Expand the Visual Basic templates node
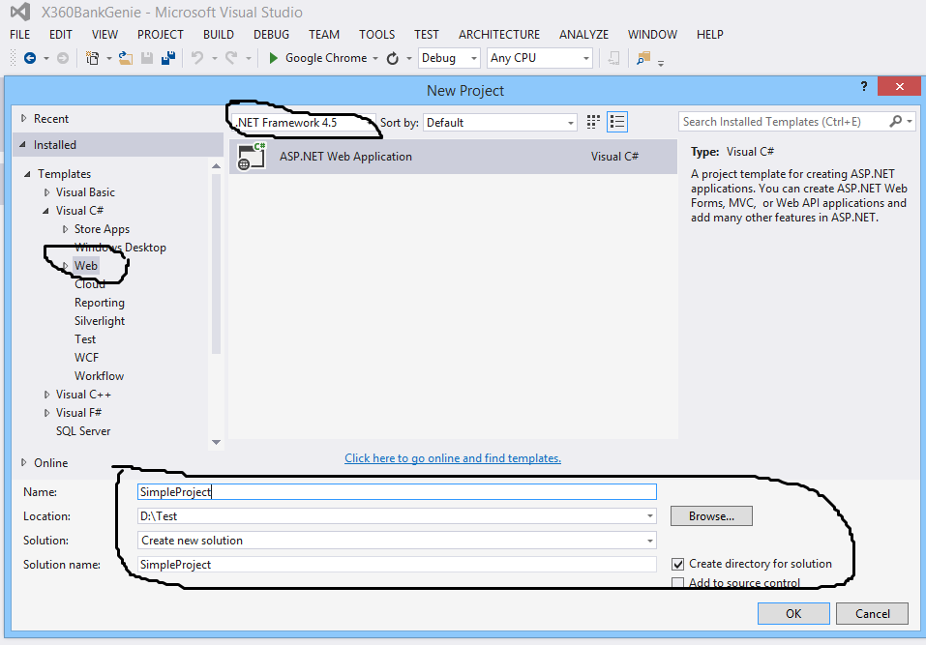 pyautogui.click(x=45, y=191)
